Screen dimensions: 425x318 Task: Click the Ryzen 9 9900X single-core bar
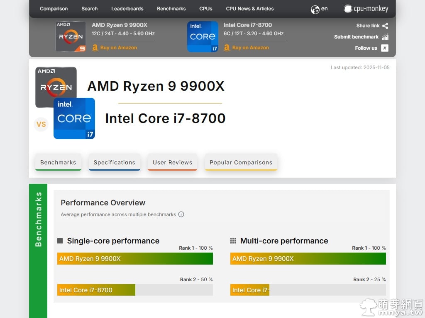(x=135, y=258)
